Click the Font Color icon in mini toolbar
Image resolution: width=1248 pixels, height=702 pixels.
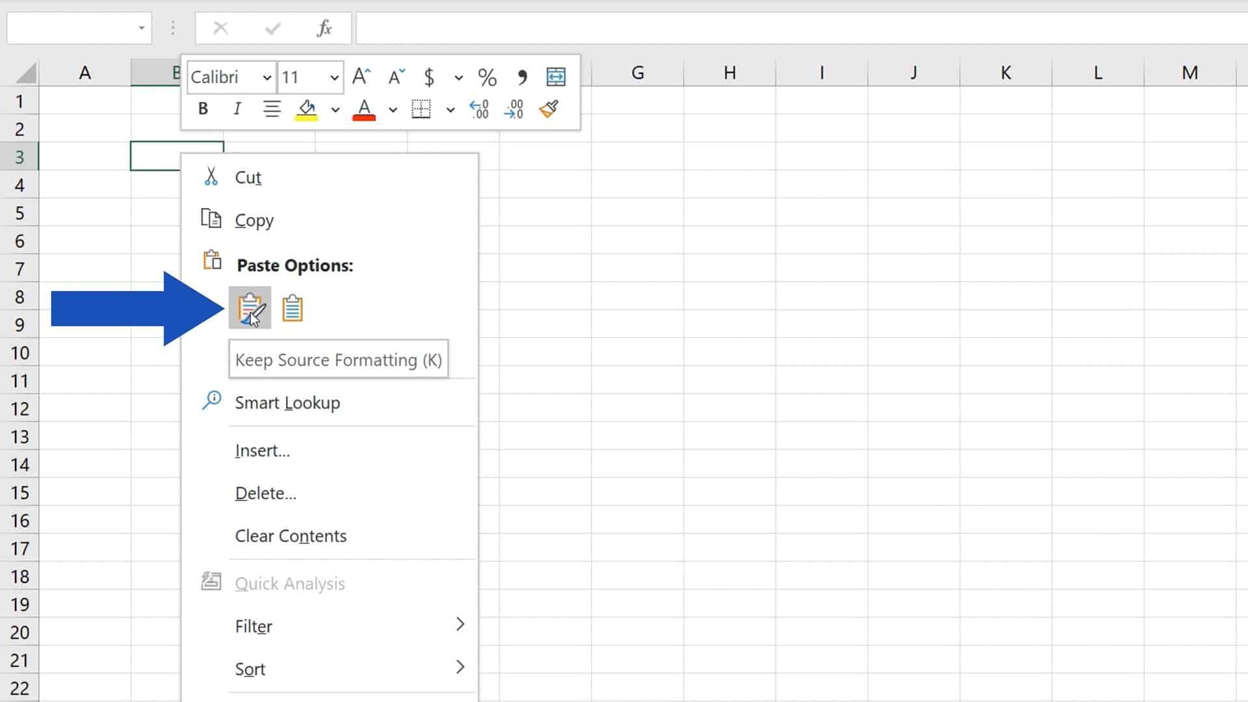[x=364, y=108]
